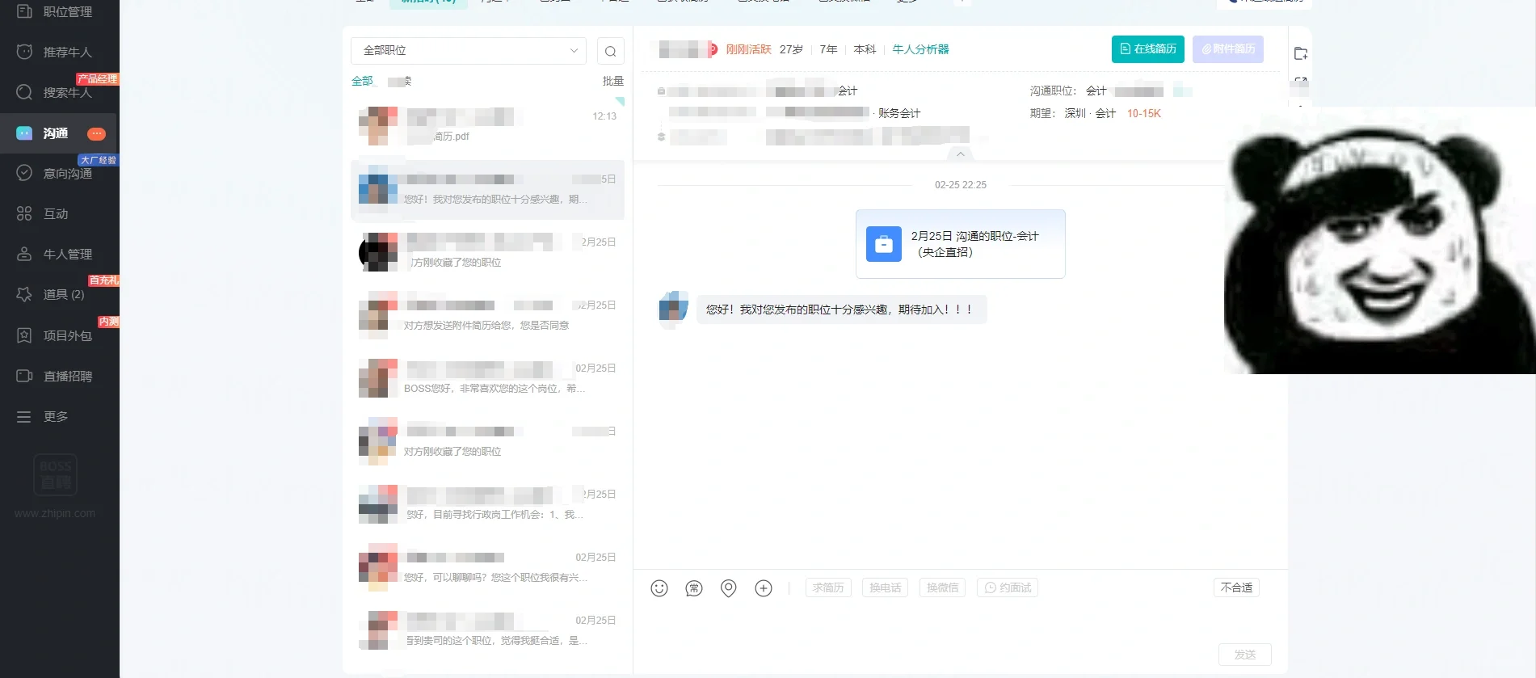Click 求简历 to request resume
The width and height of the screenshot is (1536, 678).
tap(828, 587)
